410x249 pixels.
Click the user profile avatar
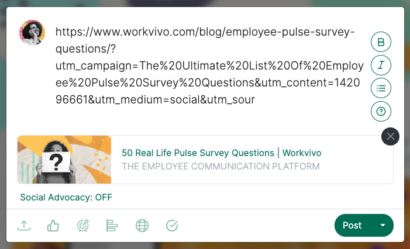tap(32, 32)
